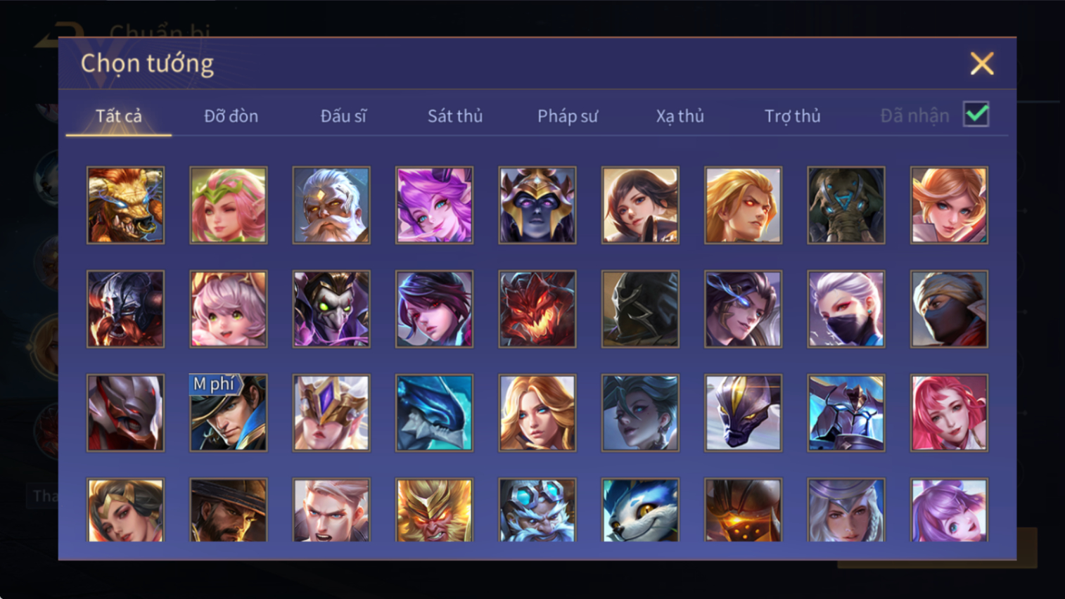Filter heroes by Pháp sư

[568, 116]
